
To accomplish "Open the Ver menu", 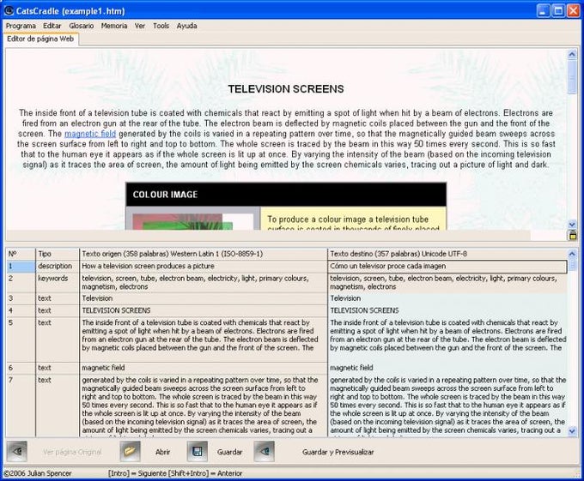I will (x=140, y=26).
